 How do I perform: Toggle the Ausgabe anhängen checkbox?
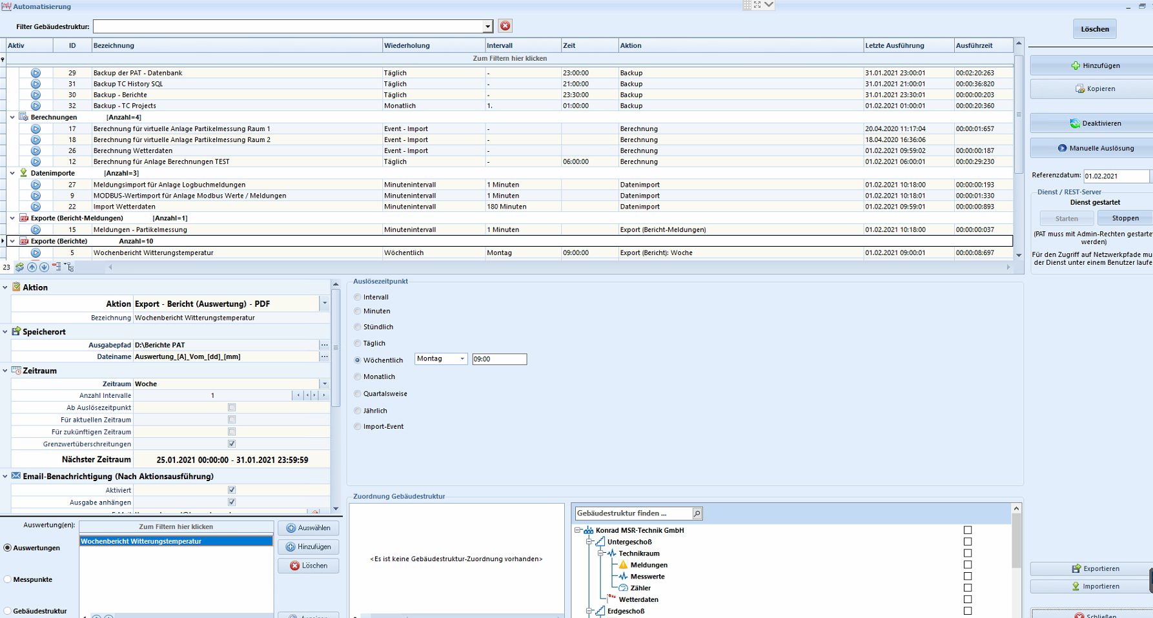pyautogui.click(x=232, y=502)
